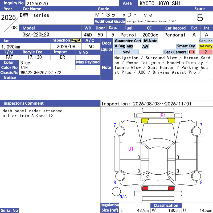Click the rear-right tire number 8
213x213 pixels.
pos(201,182)
